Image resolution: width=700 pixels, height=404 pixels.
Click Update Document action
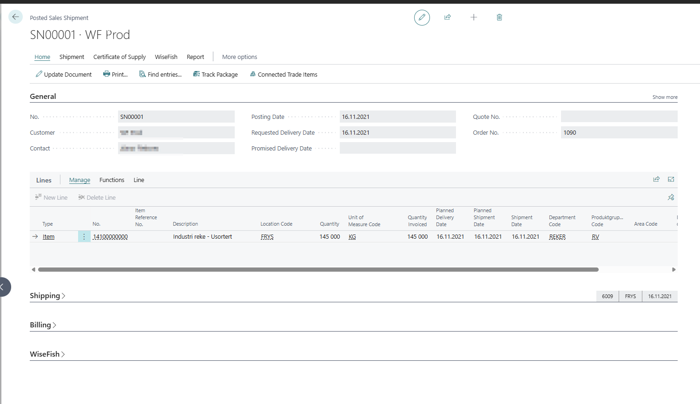[64, 75]
